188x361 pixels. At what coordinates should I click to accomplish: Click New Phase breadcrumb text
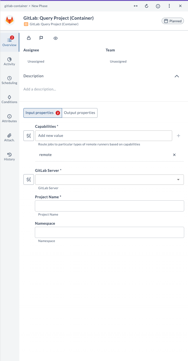click(40, 6)
